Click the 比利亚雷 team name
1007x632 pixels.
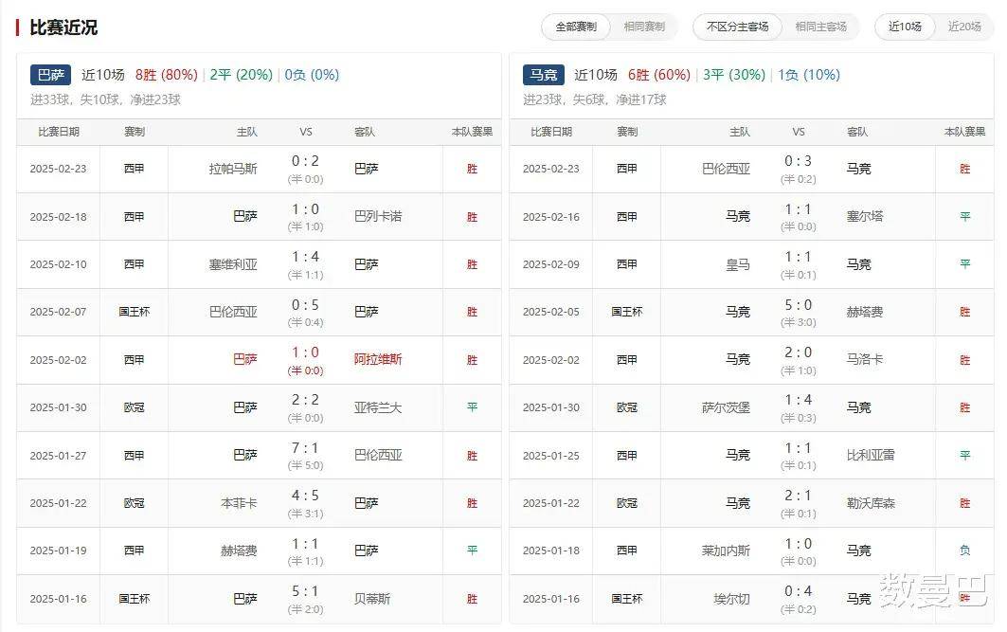(871, 456)
